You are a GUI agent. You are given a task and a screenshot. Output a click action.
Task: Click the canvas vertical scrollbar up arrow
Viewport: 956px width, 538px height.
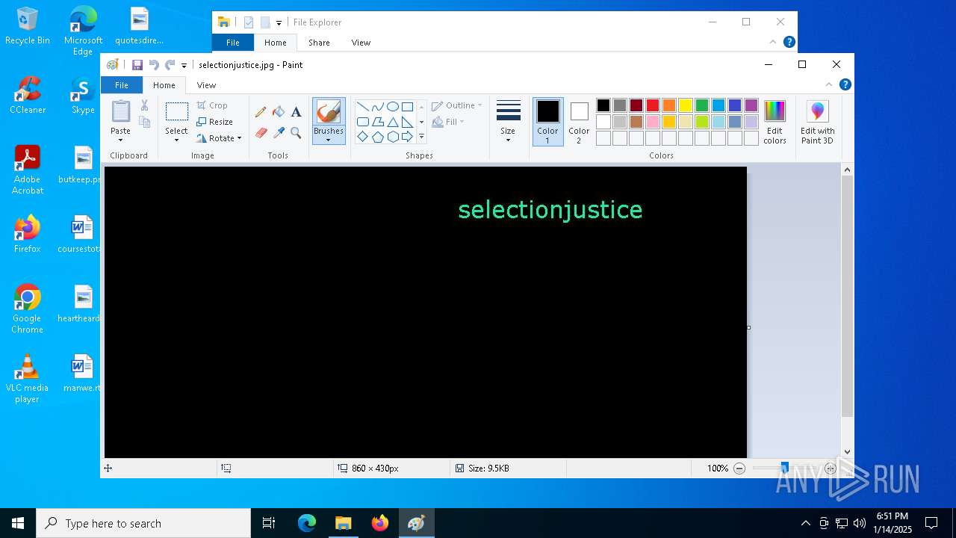(x=847, y=170)
